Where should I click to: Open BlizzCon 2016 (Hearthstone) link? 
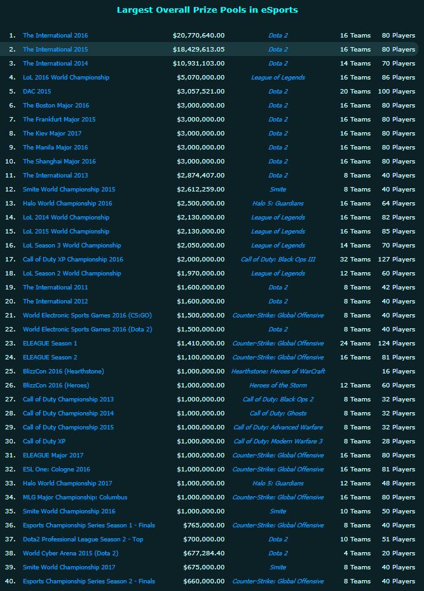pyautogui.click(x=64, y=372)
